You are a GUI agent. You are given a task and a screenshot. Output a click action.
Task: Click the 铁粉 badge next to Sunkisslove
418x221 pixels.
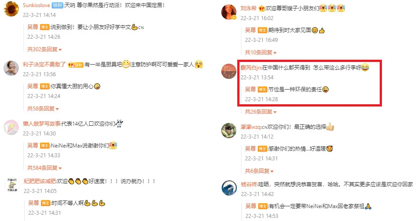pos(57,5)
